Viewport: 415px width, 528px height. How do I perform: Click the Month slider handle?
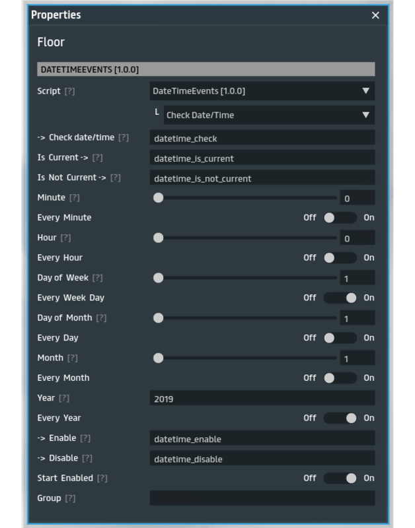point(158,358)
